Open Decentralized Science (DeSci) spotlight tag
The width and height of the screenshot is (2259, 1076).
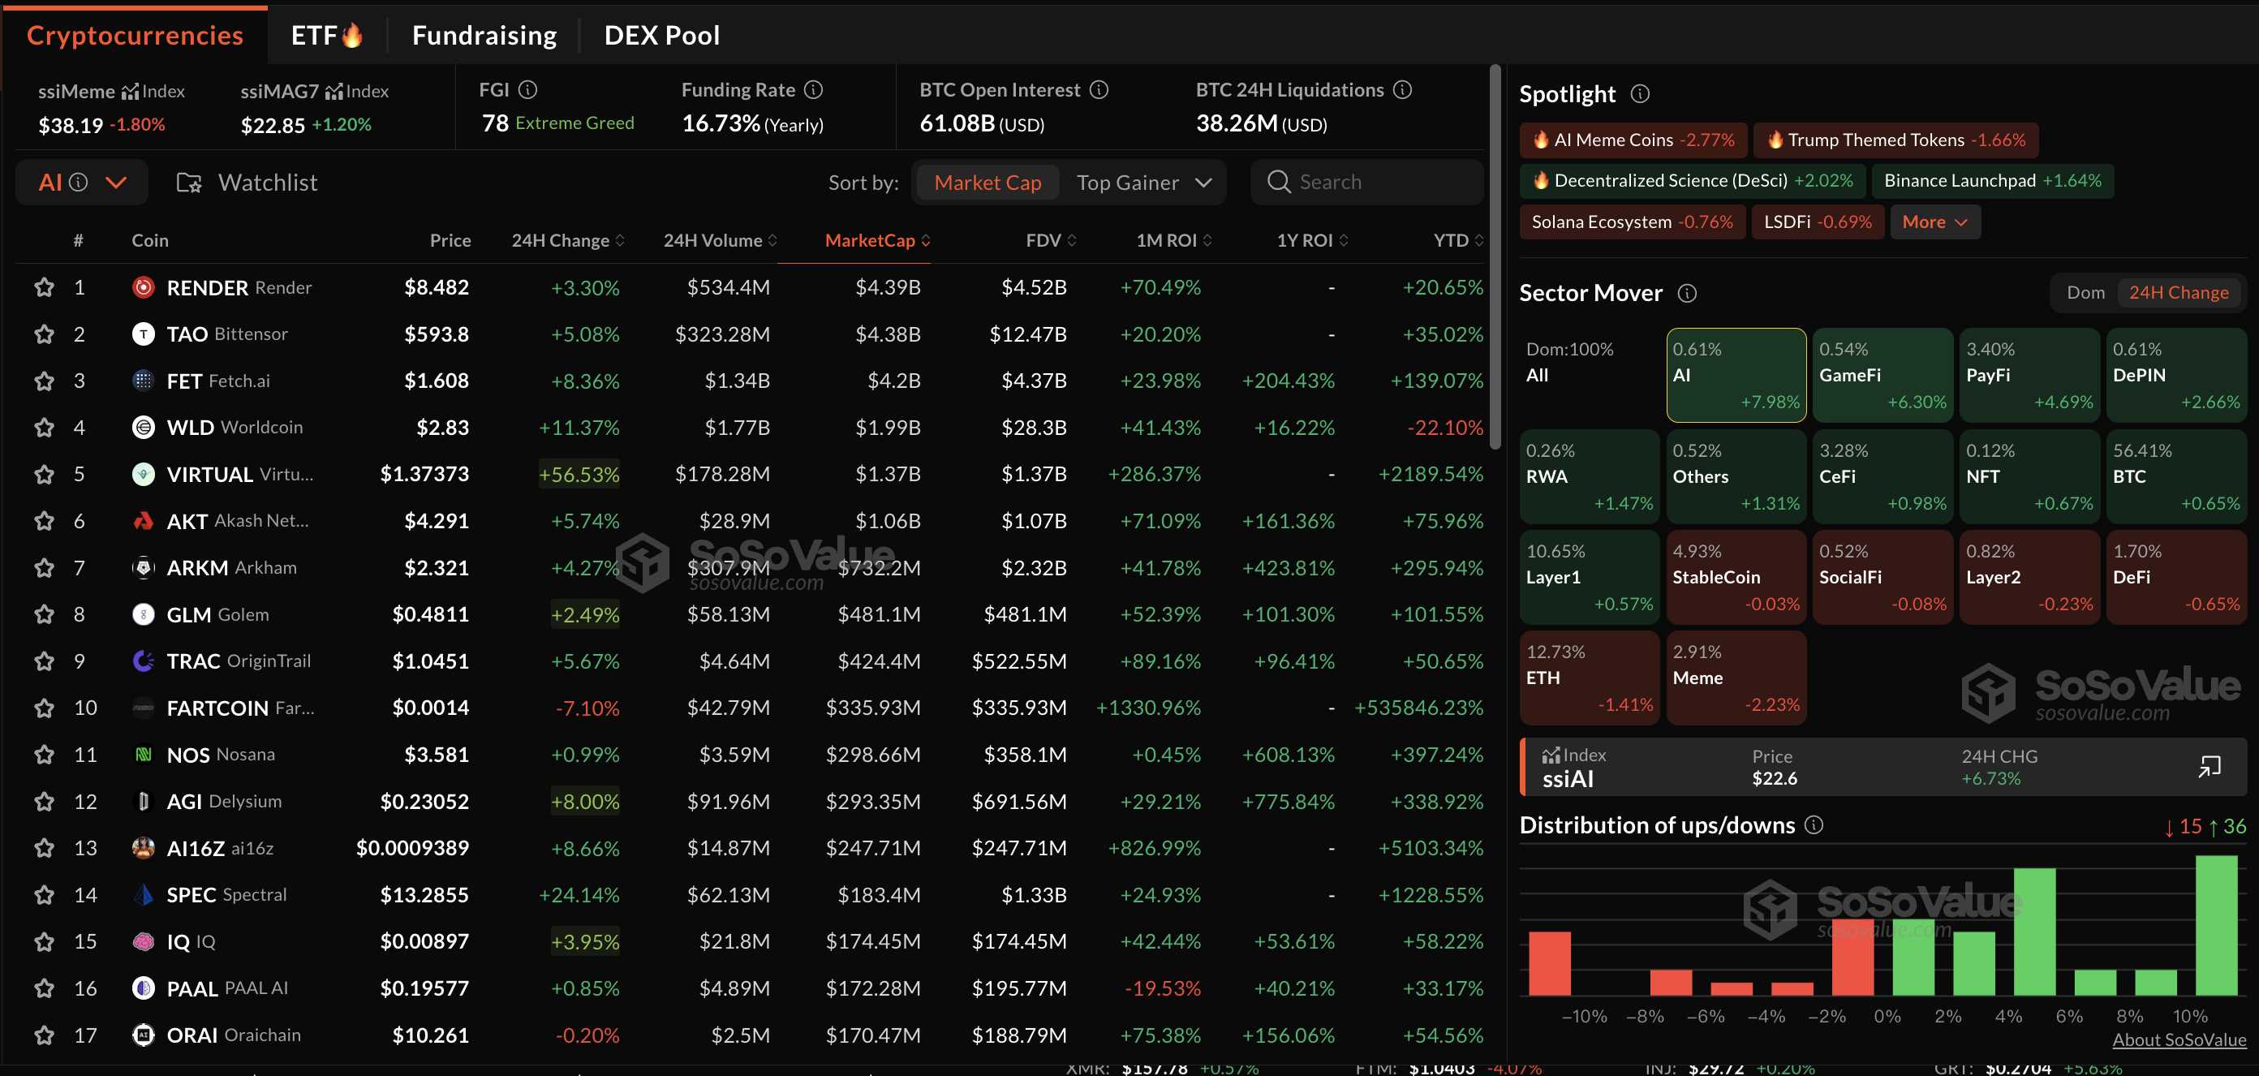point(1693,181)
